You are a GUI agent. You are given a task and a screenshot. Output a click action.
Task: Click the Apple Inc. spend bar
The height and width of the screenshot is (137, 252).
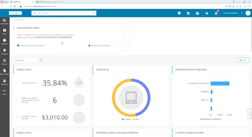(x=211, y=100)
